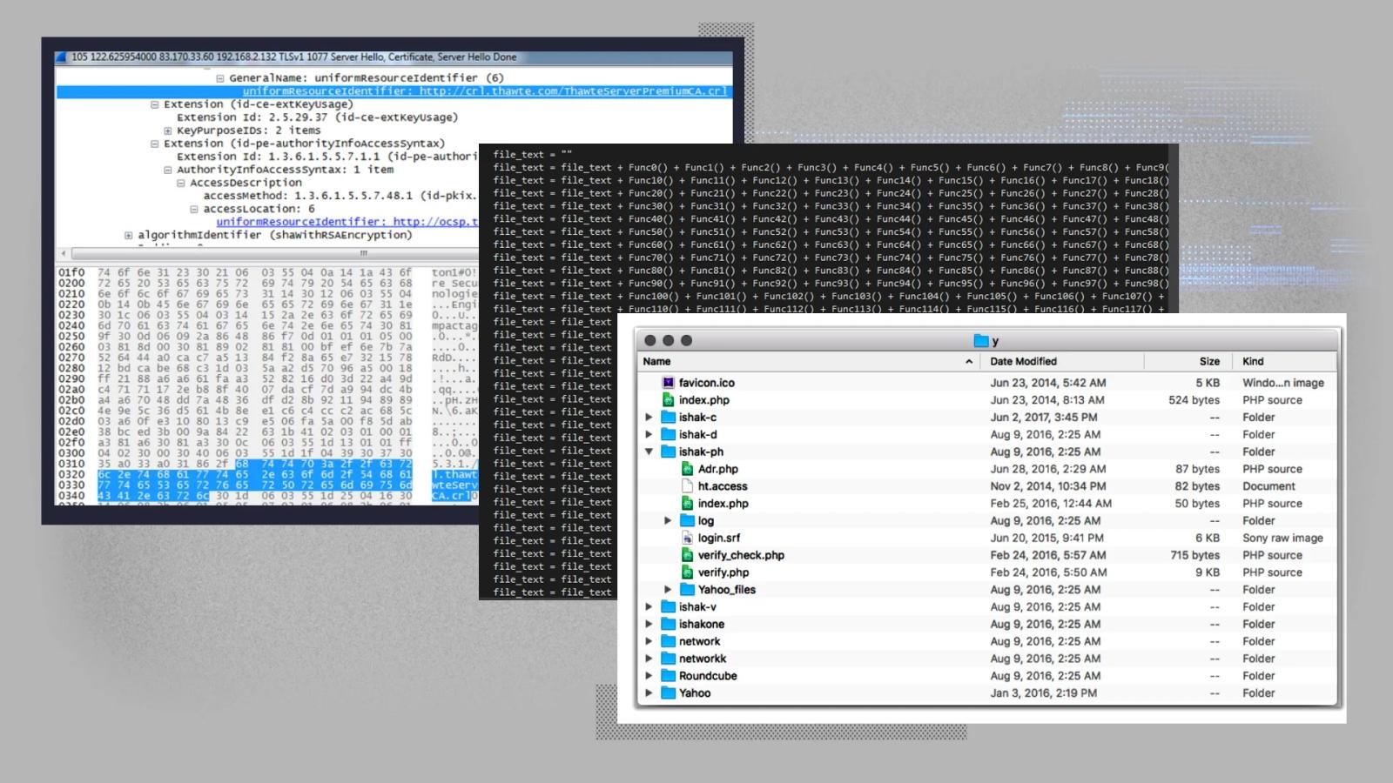
Task: Click the Roundcube folder icon
Action: 669,676
